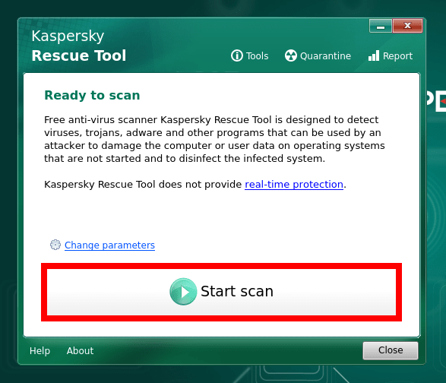
Task: Click the gear icon beside Change parameters
Action: point(55,245)
